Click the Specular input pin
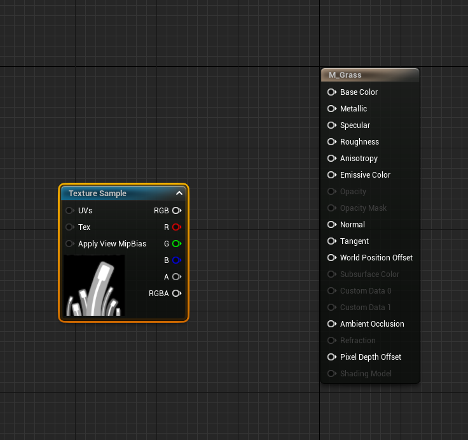The width and height of the screenshot is (468, 440). click(331, 125)
